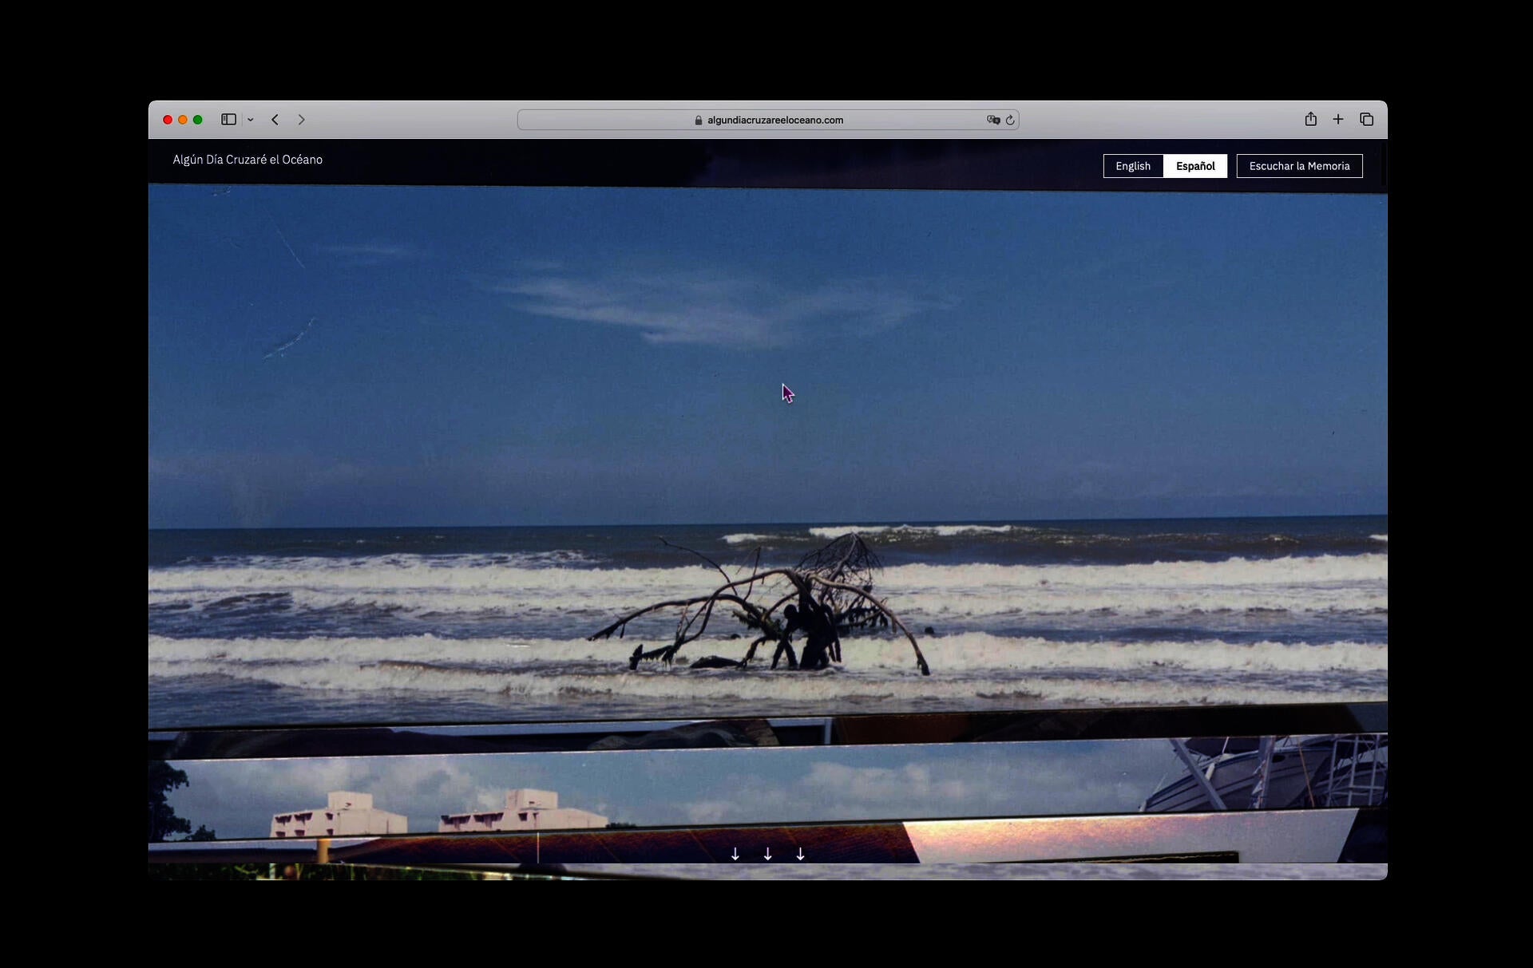Click the right down-arrow scroll indicator
The height and width of the screenshot is (968, 1533).
click(x=801, y=854)
